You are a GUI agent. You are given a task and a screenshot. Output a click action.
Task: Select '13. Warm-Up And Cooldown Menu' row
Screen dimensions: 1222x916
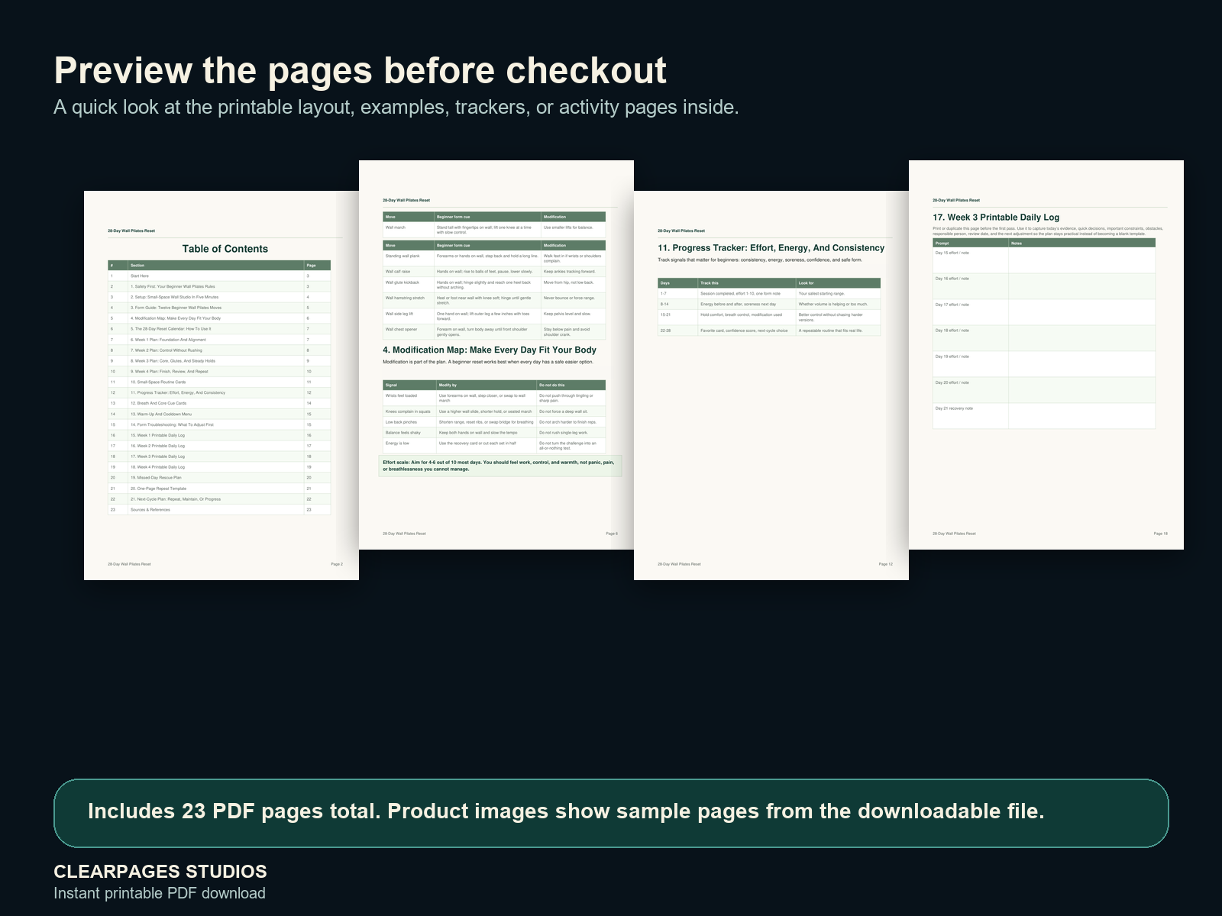pos(219,414)
